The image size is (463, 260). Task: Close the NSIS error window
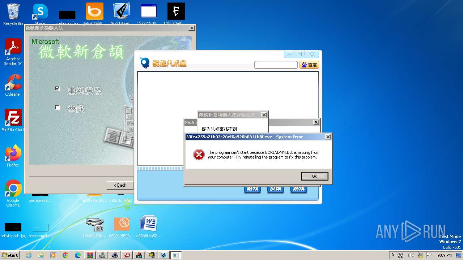[x=316, y=122]
